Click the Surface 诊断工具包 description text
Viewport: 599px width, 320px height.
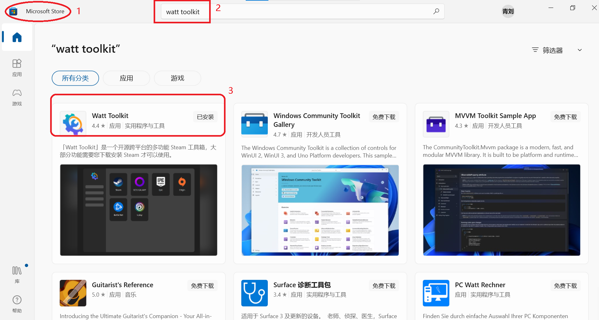319,316
